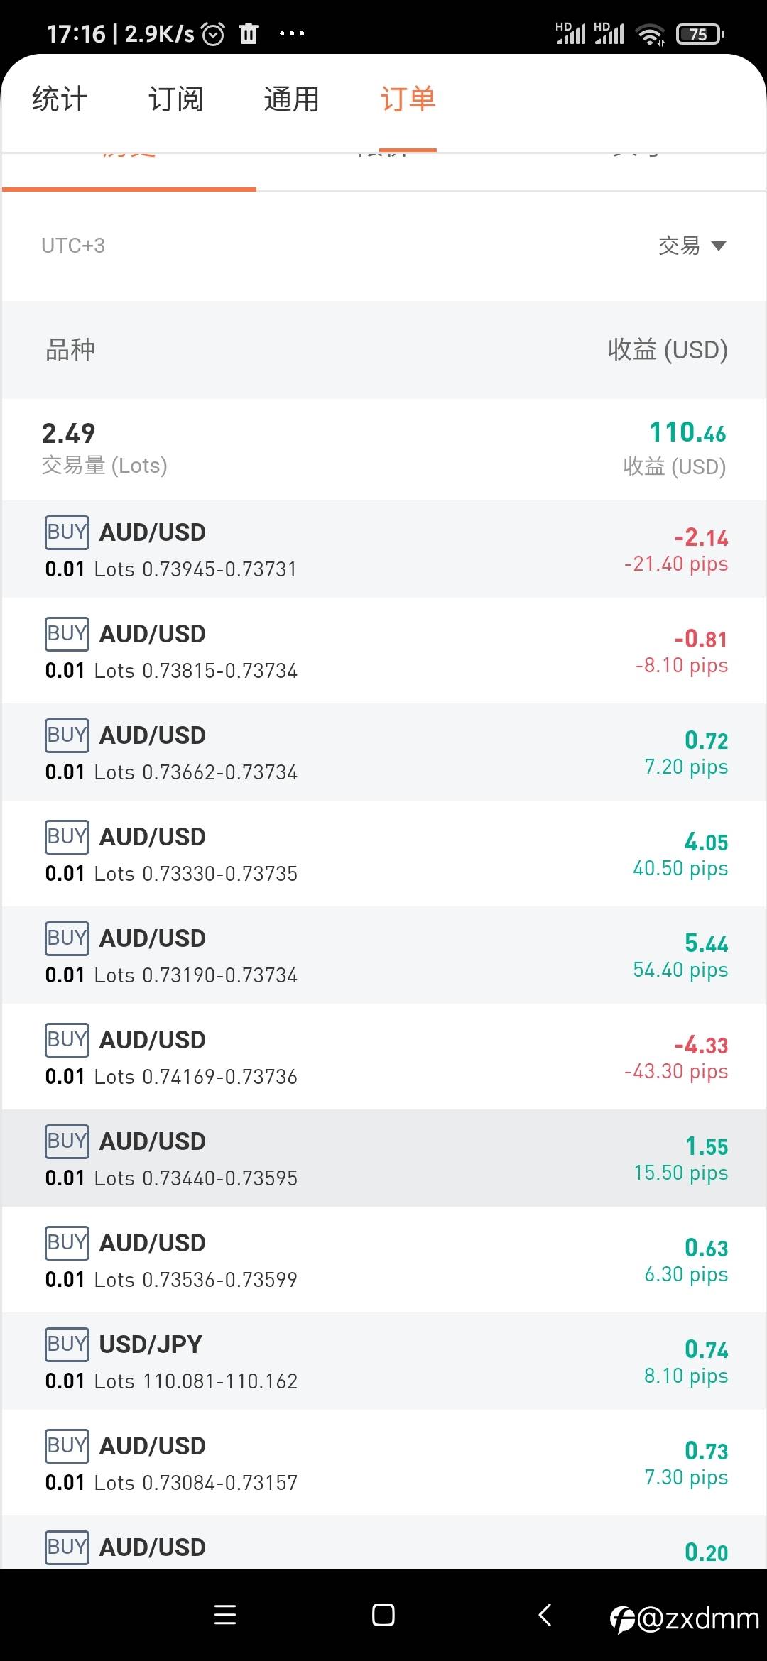Tap the 品种 symbol column header

click(70, 349)
